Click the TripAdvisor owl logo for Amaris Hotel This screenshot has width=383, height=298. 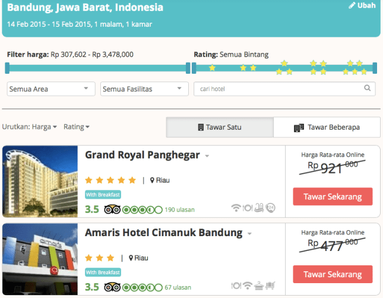coord(112,287)
